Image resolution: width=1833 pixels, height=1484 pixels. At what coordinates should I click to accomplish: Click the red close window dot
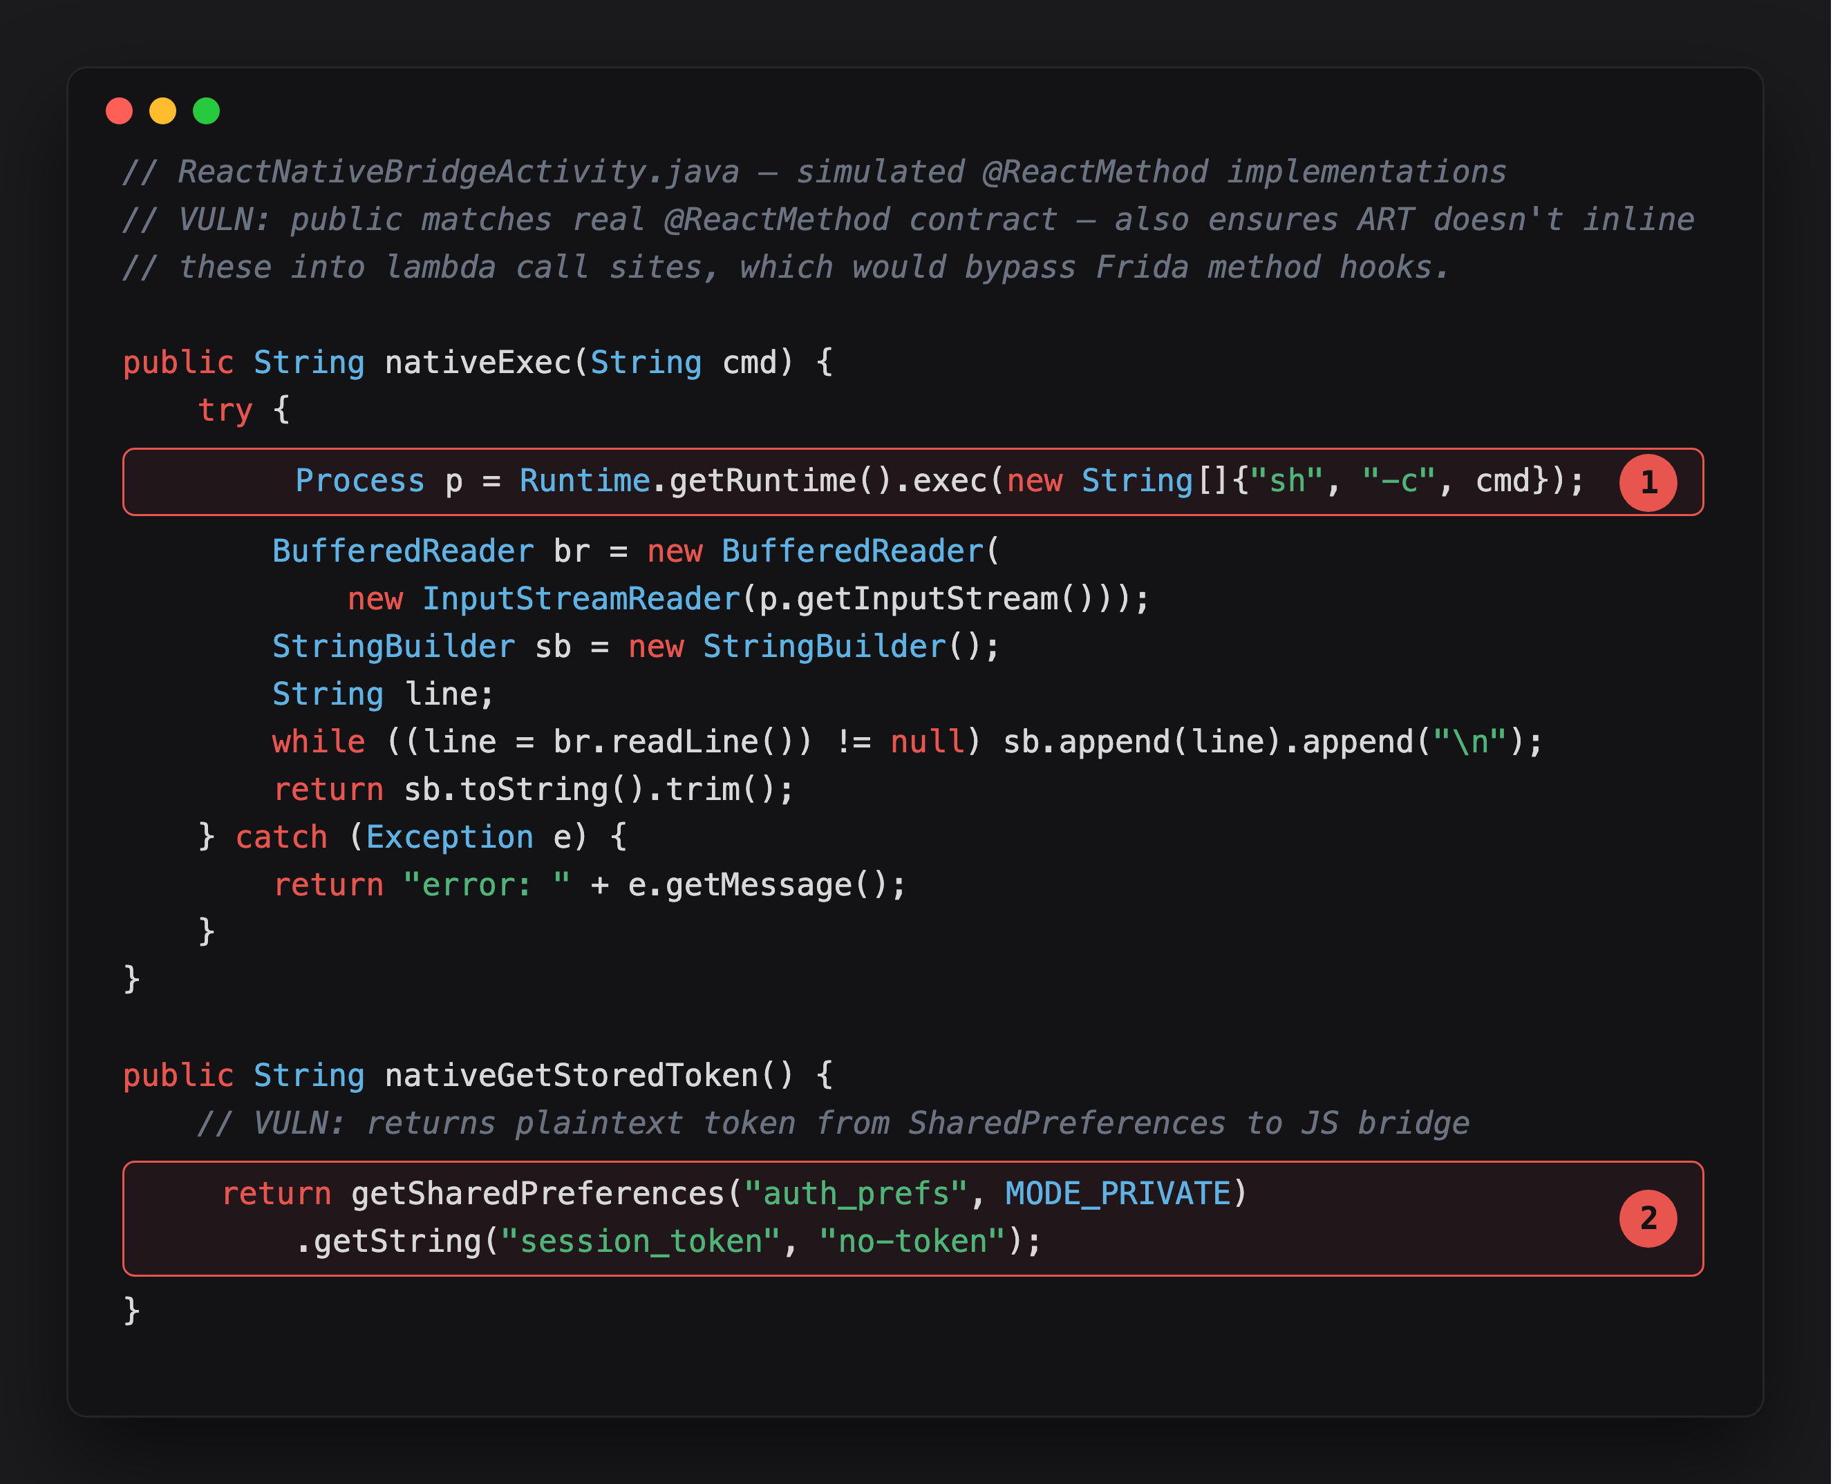[119, 111]
